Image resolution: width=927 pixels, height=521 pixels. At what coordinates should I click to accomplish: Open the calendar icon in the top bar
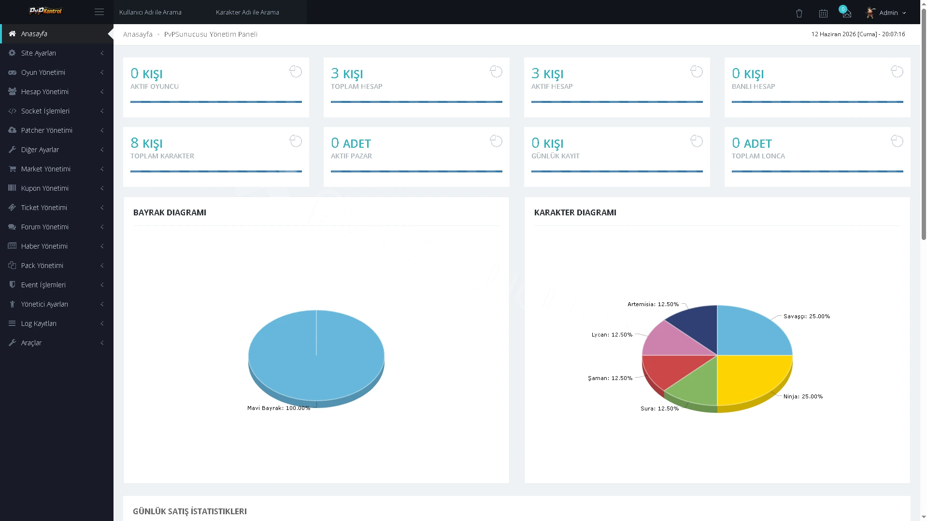823,13
